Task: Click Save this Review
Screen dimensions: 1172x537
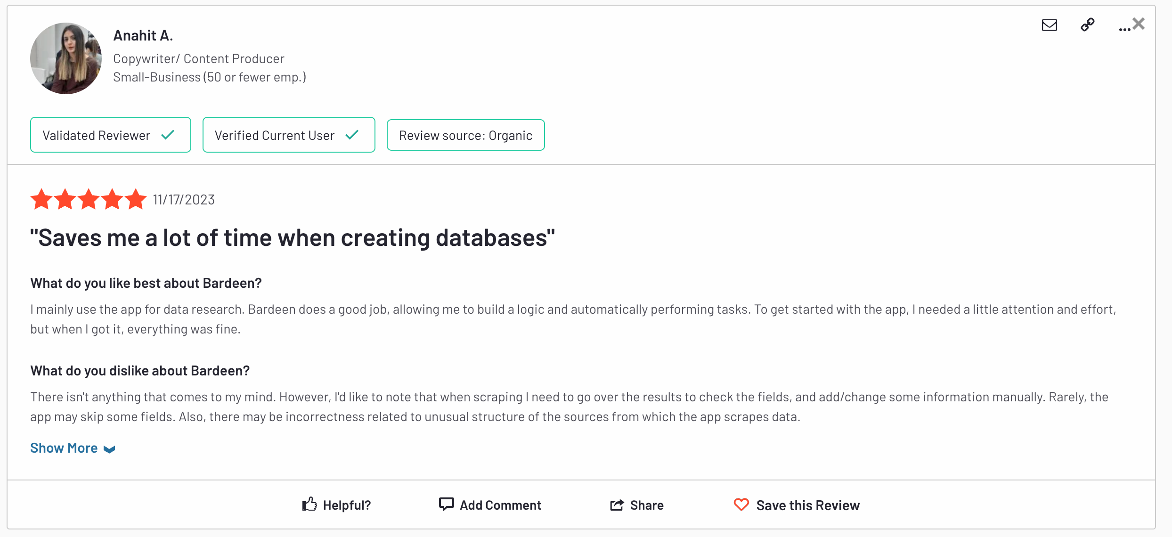Action: point(797,505)
